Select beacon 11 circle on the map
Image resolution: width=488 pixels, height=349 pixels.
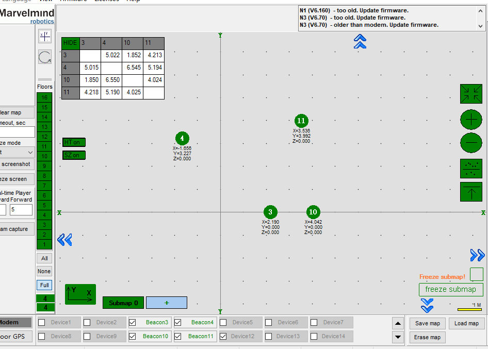coord(301,121)
